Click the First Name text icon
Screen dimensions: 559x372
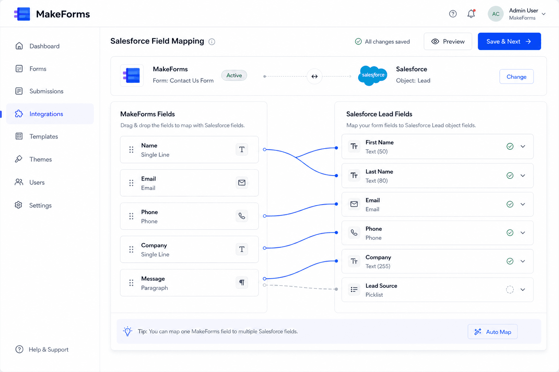[x=354, y=146]
